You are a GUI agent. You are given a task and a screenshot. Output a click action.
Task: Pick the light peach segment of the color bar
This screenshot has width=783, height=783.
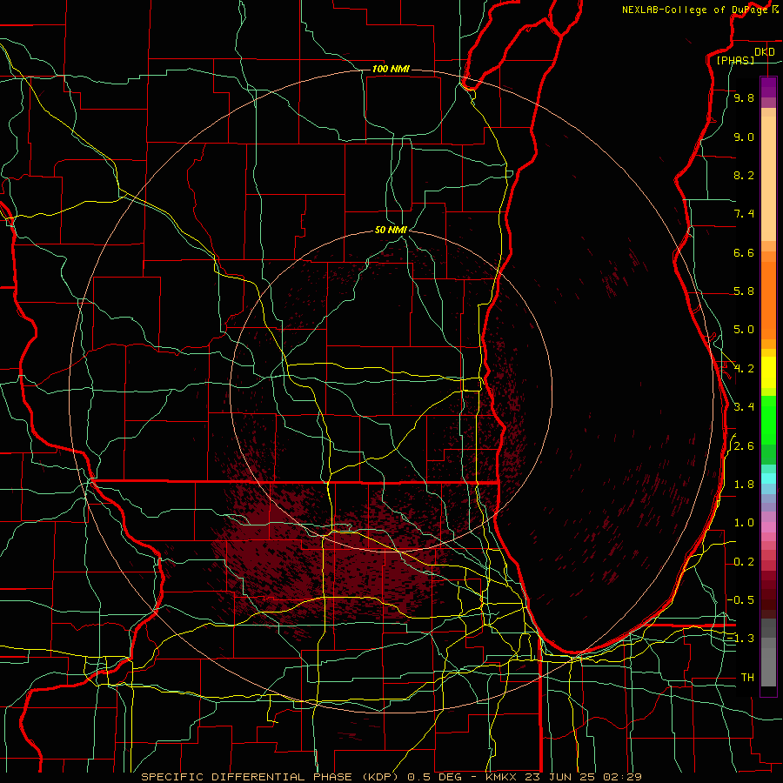coord(768,179)
